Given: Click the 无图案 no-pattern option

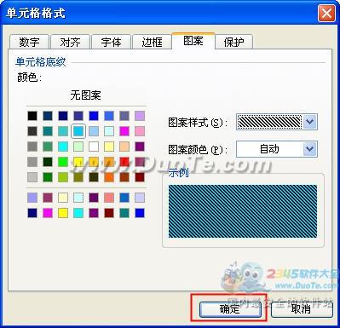Looking at the screenshot, I should click(85, 95).
